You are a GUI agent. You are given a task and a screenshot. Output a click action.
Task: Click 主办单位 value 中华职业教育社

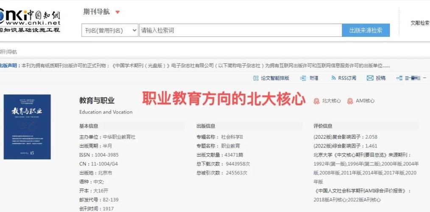[119, 137]
